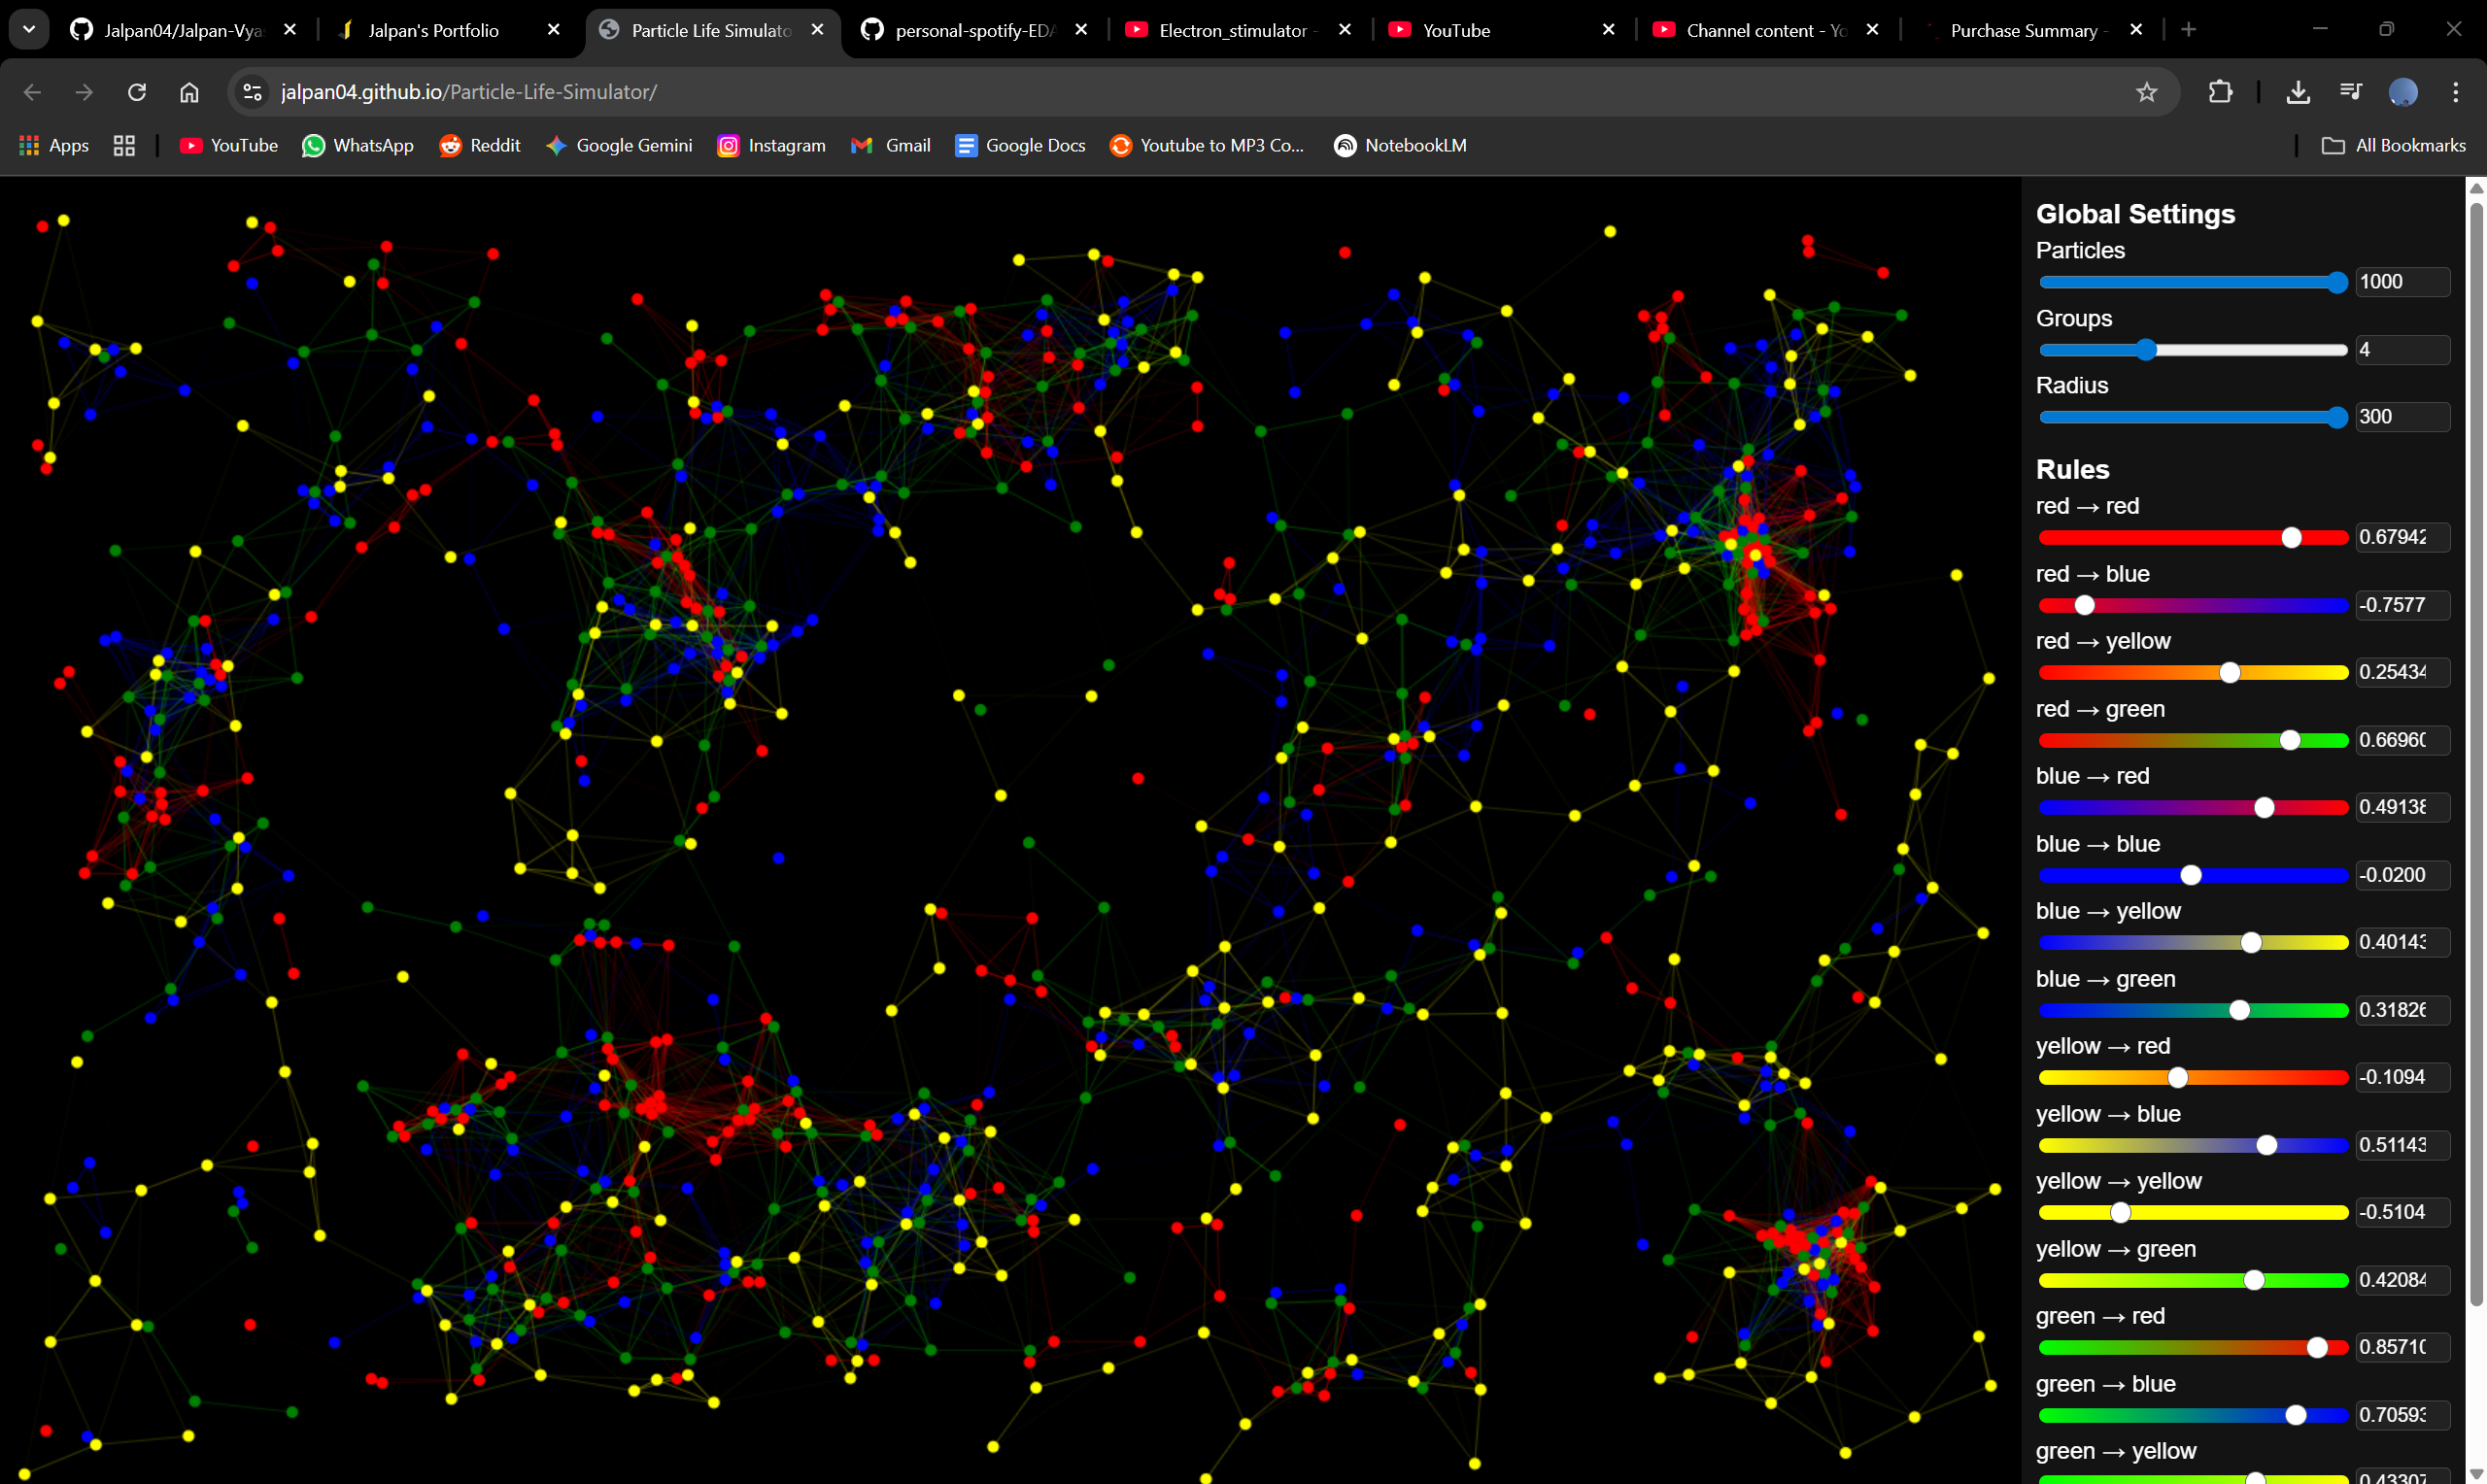This screenshot has width=2487, height=1484.
Task: Adjust the green → red rule slider
Action: [2192, 1348]
